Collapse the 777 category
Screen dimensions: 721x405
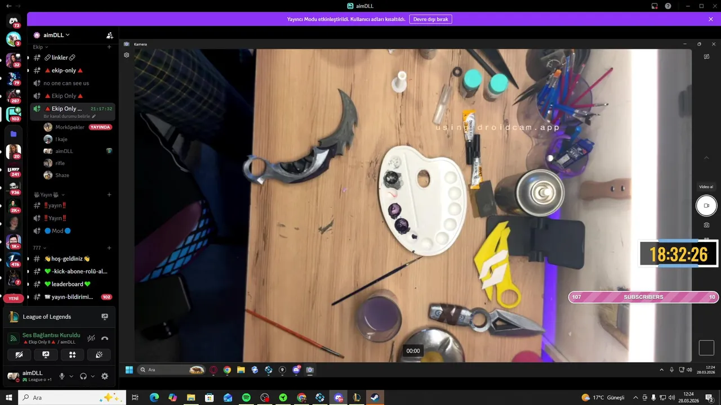click(x=39, y=247)
